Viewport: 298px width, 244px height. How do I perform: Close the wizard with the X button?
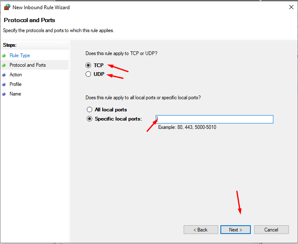[x=291, y=7]
